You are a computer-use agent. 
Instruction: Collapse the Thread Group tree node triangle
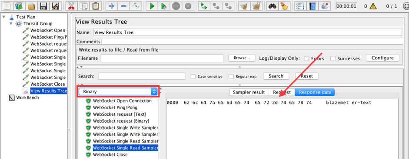tap(11, 24)
